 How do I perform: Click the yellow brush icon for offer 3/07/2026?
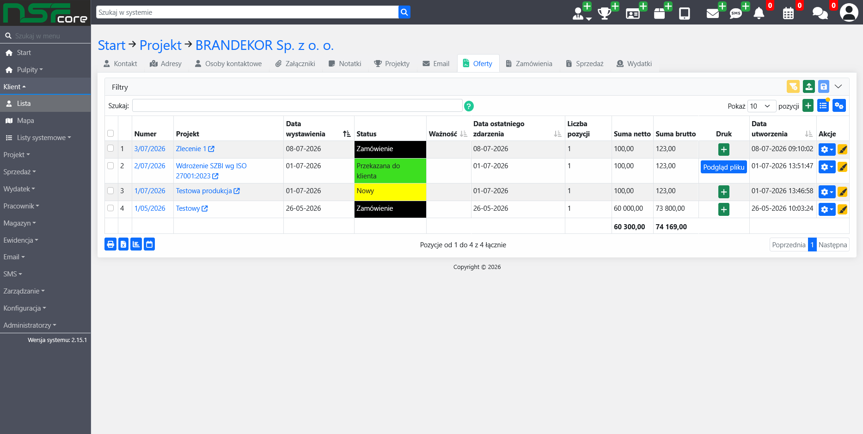843,150
